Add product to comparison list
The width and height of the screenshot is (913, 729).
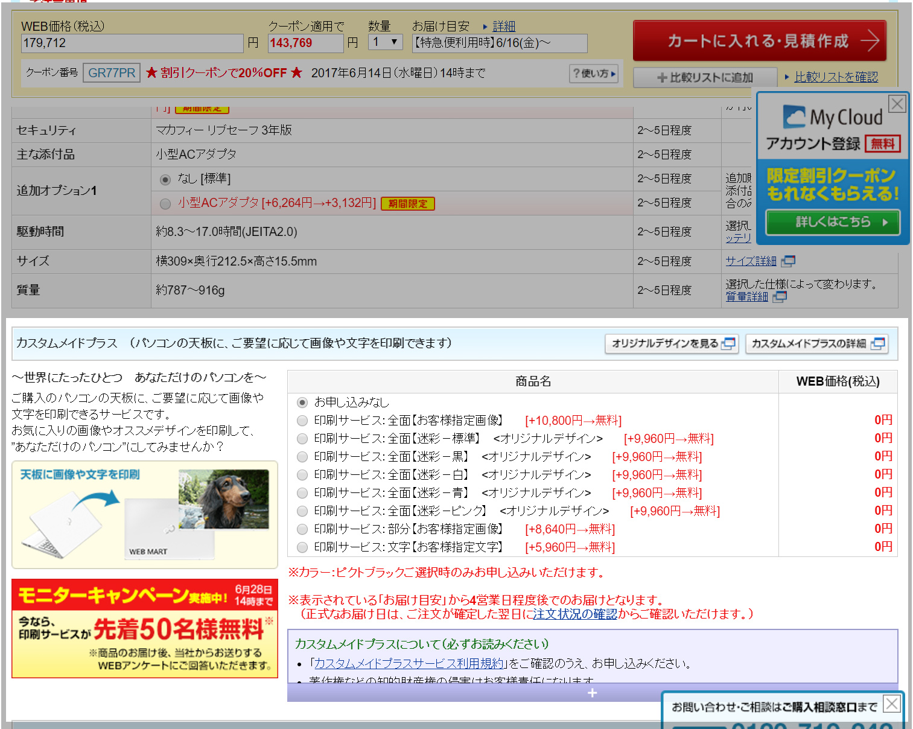705,78
